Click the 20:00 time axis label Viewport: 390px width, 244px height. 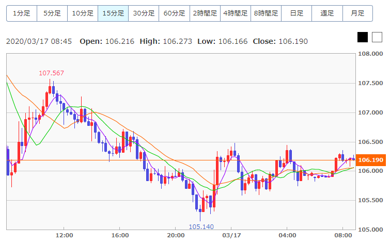point(176,235)
